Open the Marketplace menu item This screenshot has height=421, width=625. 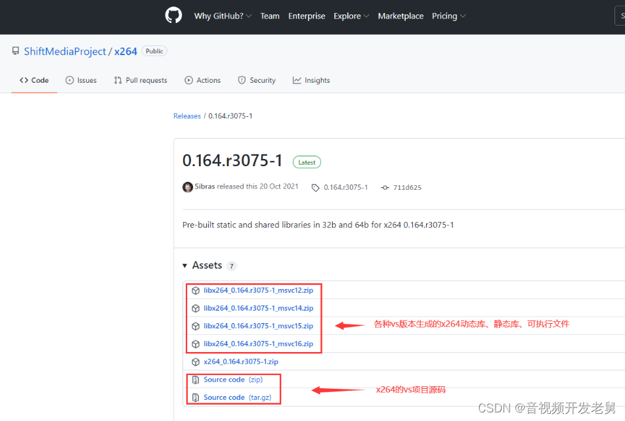(x=400, y=16)
